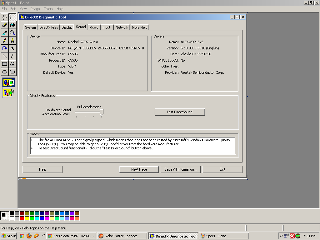Screen dimensions: 320x240
Task: Click DirectX Diagnostic Tool taskbar button
Action: 173,236
